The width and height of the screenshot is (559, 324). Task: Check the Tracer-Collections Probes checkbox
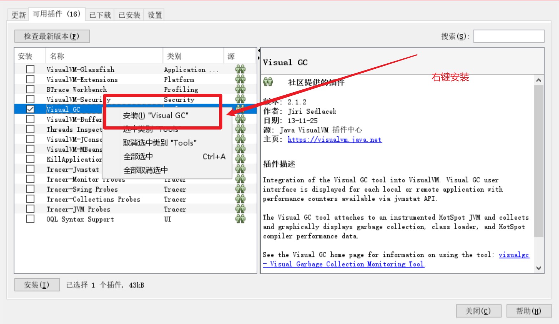(30, 199)
